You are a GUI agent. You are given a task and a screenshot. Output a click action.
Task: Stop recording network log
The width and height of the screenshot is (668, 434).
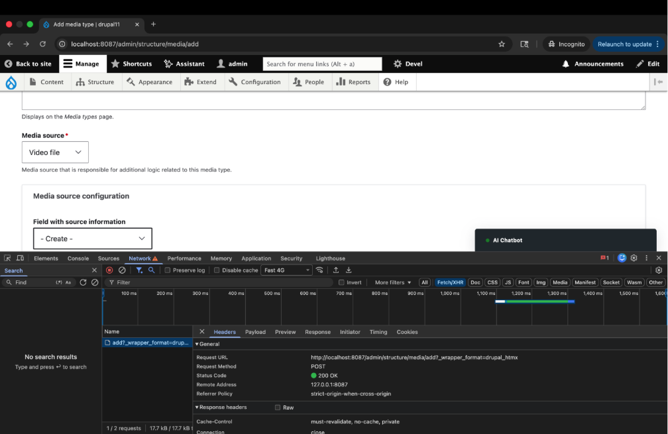[x=108, y=270]
